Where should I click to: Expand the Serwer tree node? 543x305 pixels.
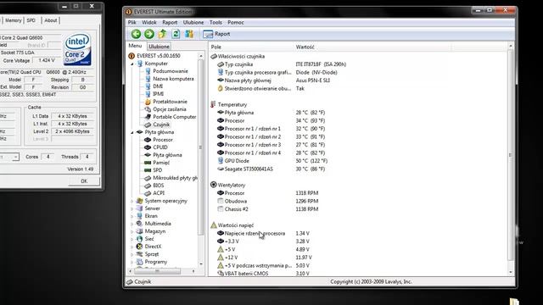(x=132, y=208)
